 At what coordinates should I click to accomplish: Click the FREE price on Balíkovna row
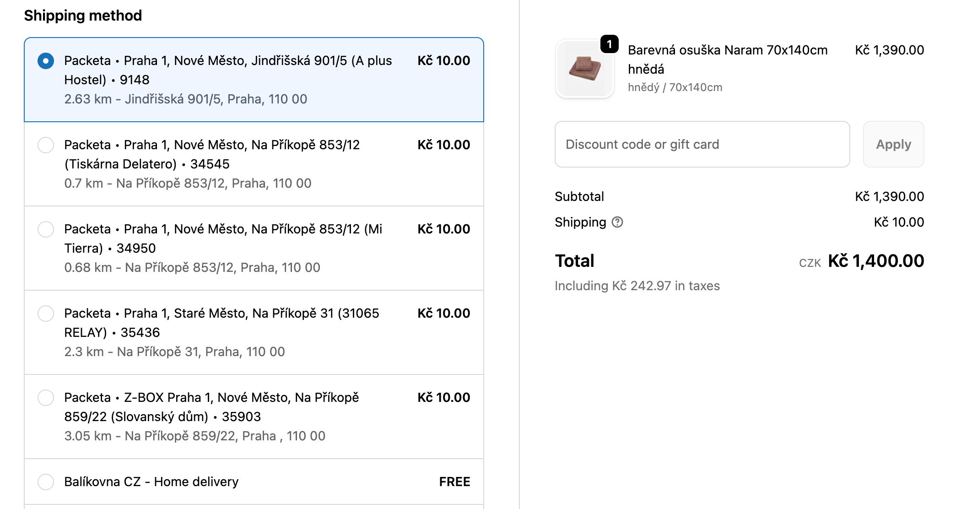[x=454, y=482]
